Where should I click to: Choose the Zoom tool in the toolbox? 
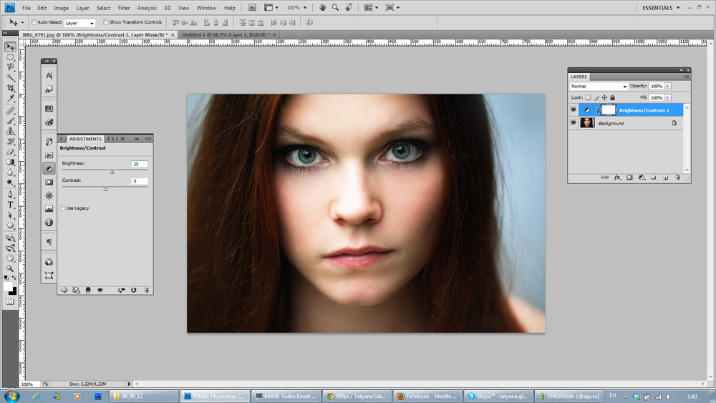[x=10, y=268]
